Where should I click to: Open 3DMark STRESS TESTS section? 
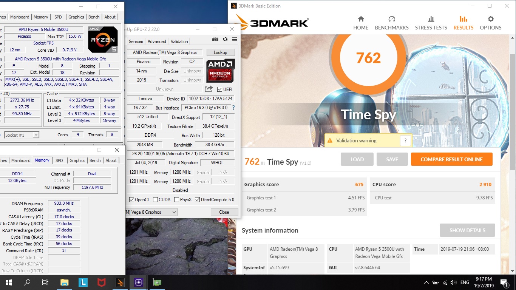(x=431, y=23)
